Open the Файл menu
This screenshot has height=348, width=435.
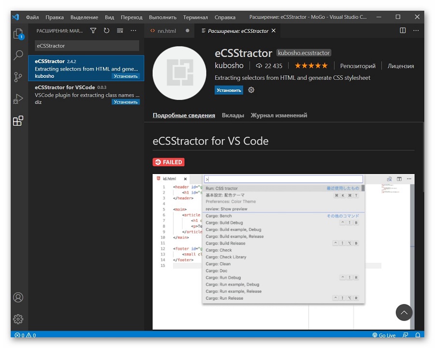32,17
